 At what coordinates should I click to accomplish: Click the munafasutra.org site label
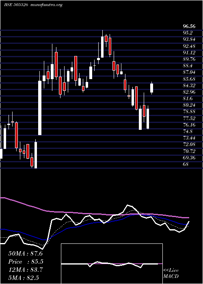47,5
